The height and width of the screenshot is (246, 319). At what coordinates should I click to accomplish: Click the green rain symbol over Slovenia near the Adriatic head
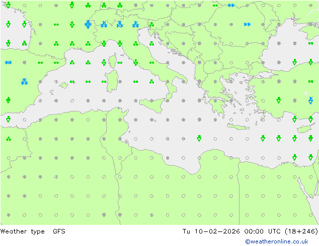tap(151, 25)
